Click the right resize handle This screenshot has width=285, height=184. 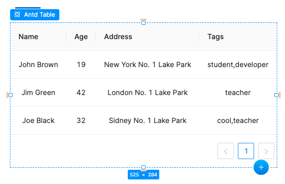[x=276, y=95]
